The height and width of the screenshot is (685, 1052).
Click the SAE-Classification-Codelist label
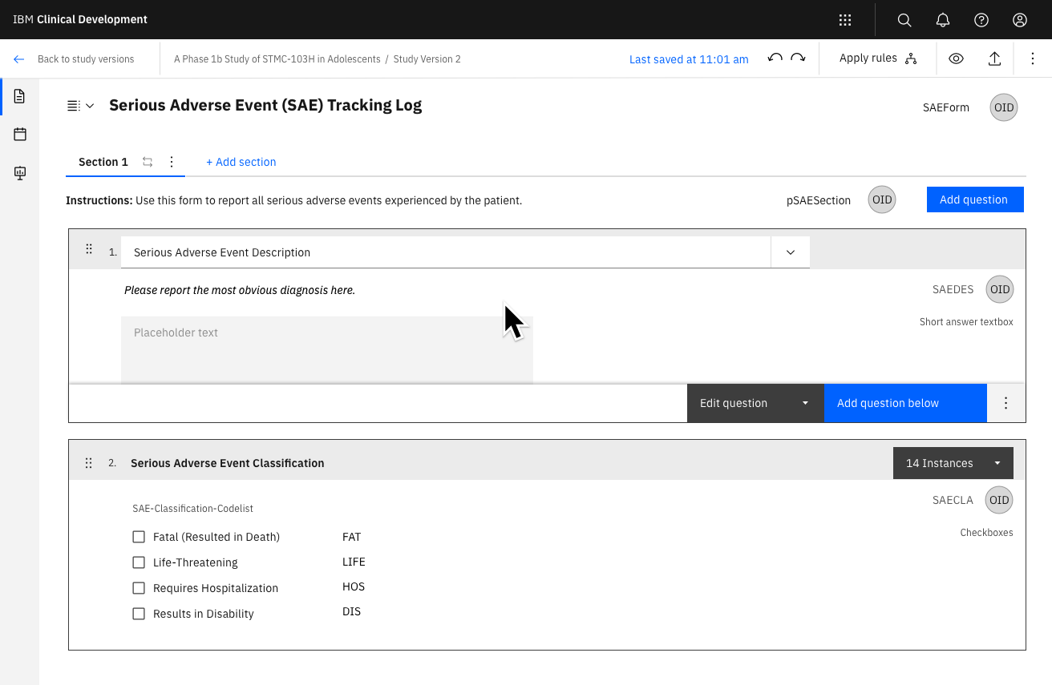pos(193,509)
